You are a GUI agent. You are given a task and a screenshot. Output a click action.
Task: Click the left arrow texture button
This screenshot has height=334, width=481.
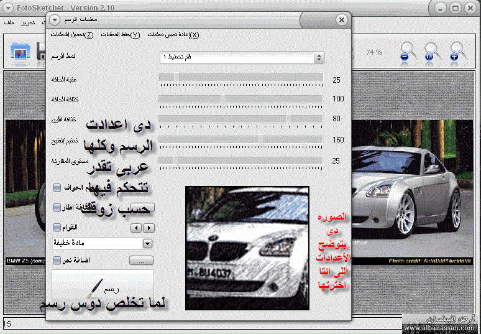tap(137, 228)
